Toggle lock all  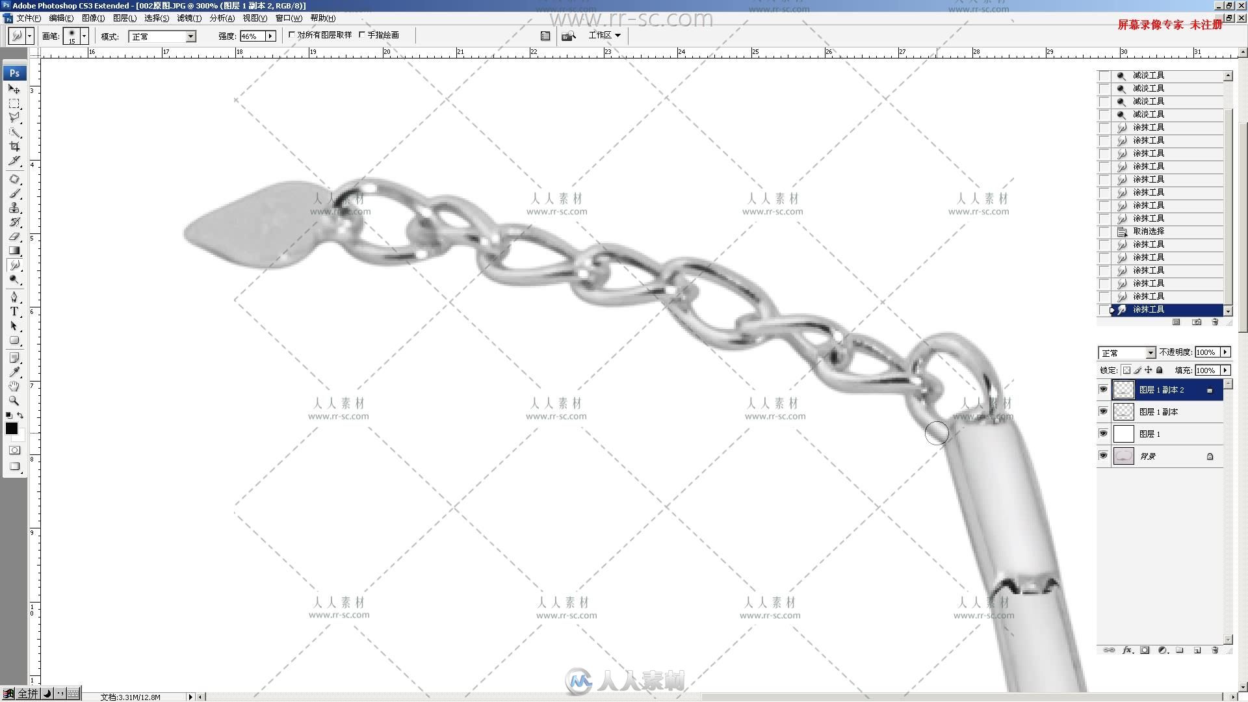(x=1160, y=370)
